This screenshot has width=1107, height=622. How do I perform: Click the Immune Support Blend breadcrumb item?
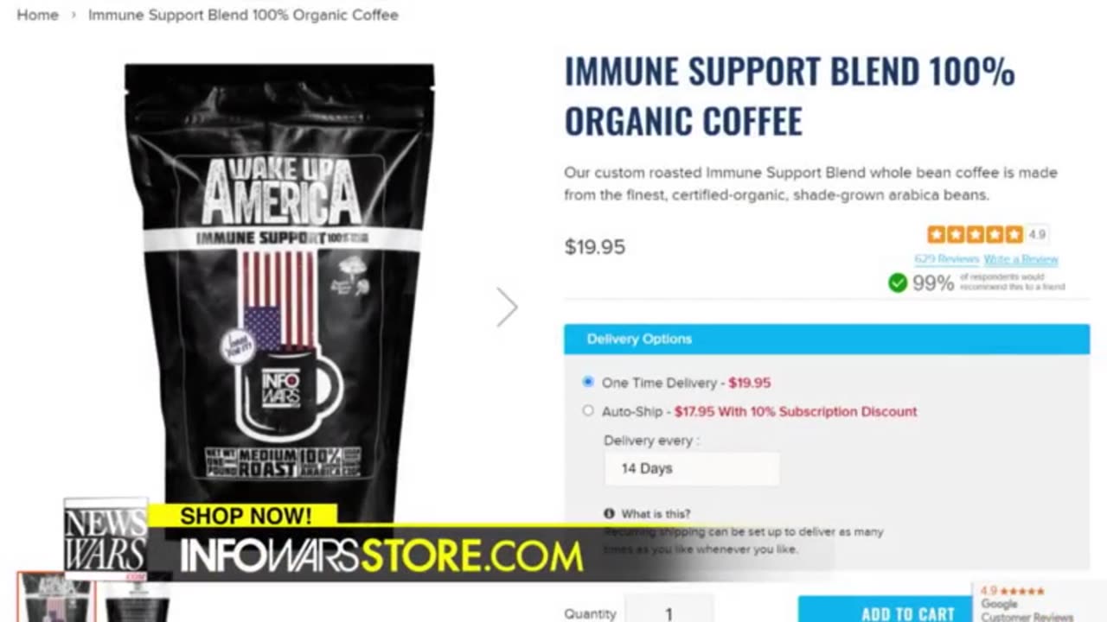pos(243,16)
